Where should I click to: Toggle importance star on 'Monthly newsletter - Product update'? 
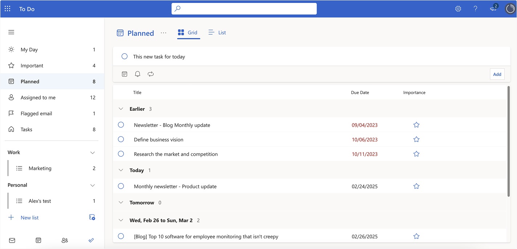[416, 186]
